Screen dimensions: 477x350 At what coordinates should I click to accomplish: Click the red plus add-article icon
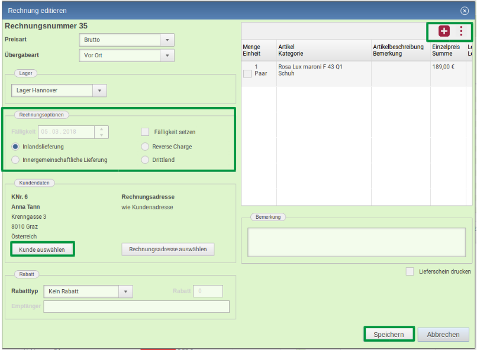(444, 31)
